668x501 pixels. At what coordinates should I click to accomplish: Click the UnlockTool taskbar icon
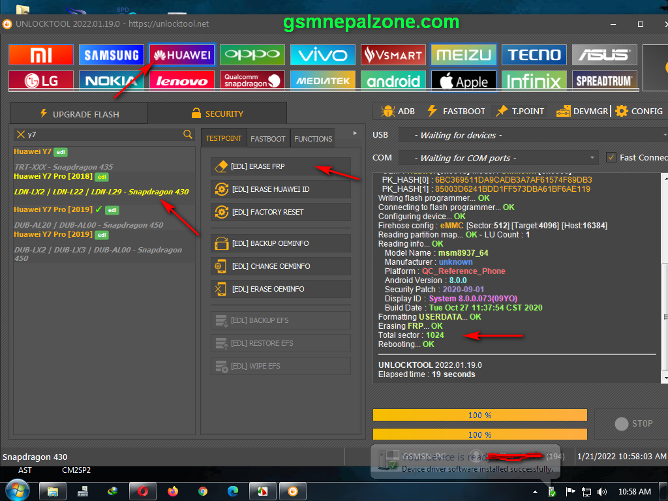(x=293, y=492)
